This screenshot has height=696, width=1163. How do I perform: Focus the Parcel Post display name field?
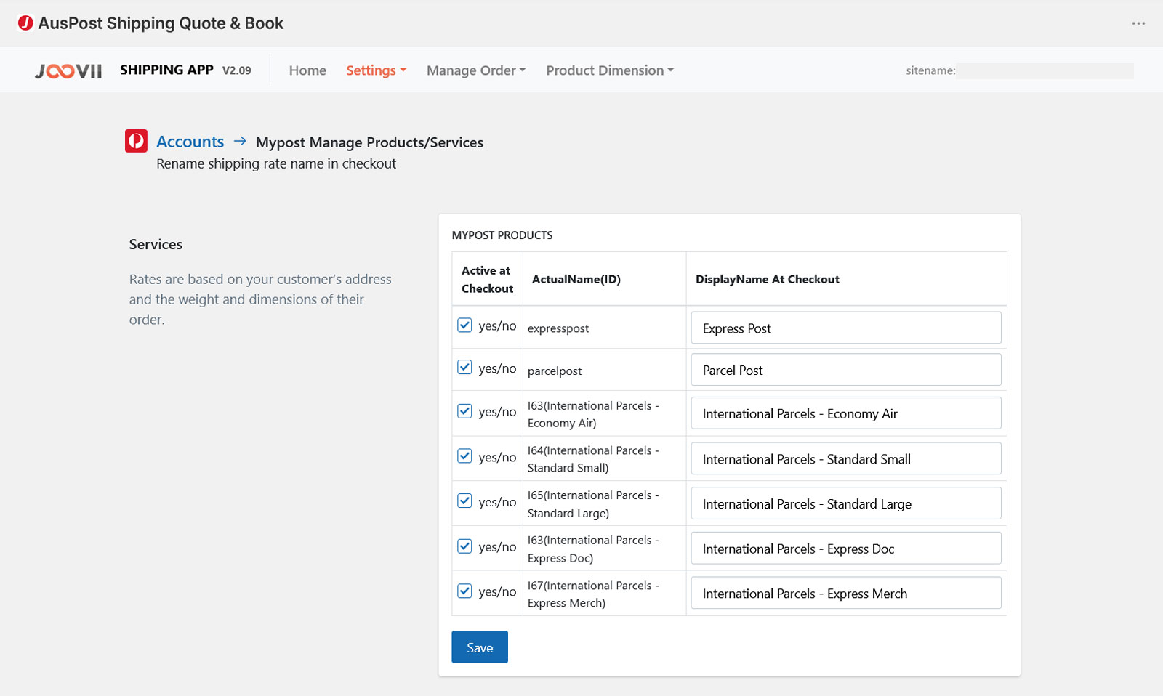(x=845, y=371)
